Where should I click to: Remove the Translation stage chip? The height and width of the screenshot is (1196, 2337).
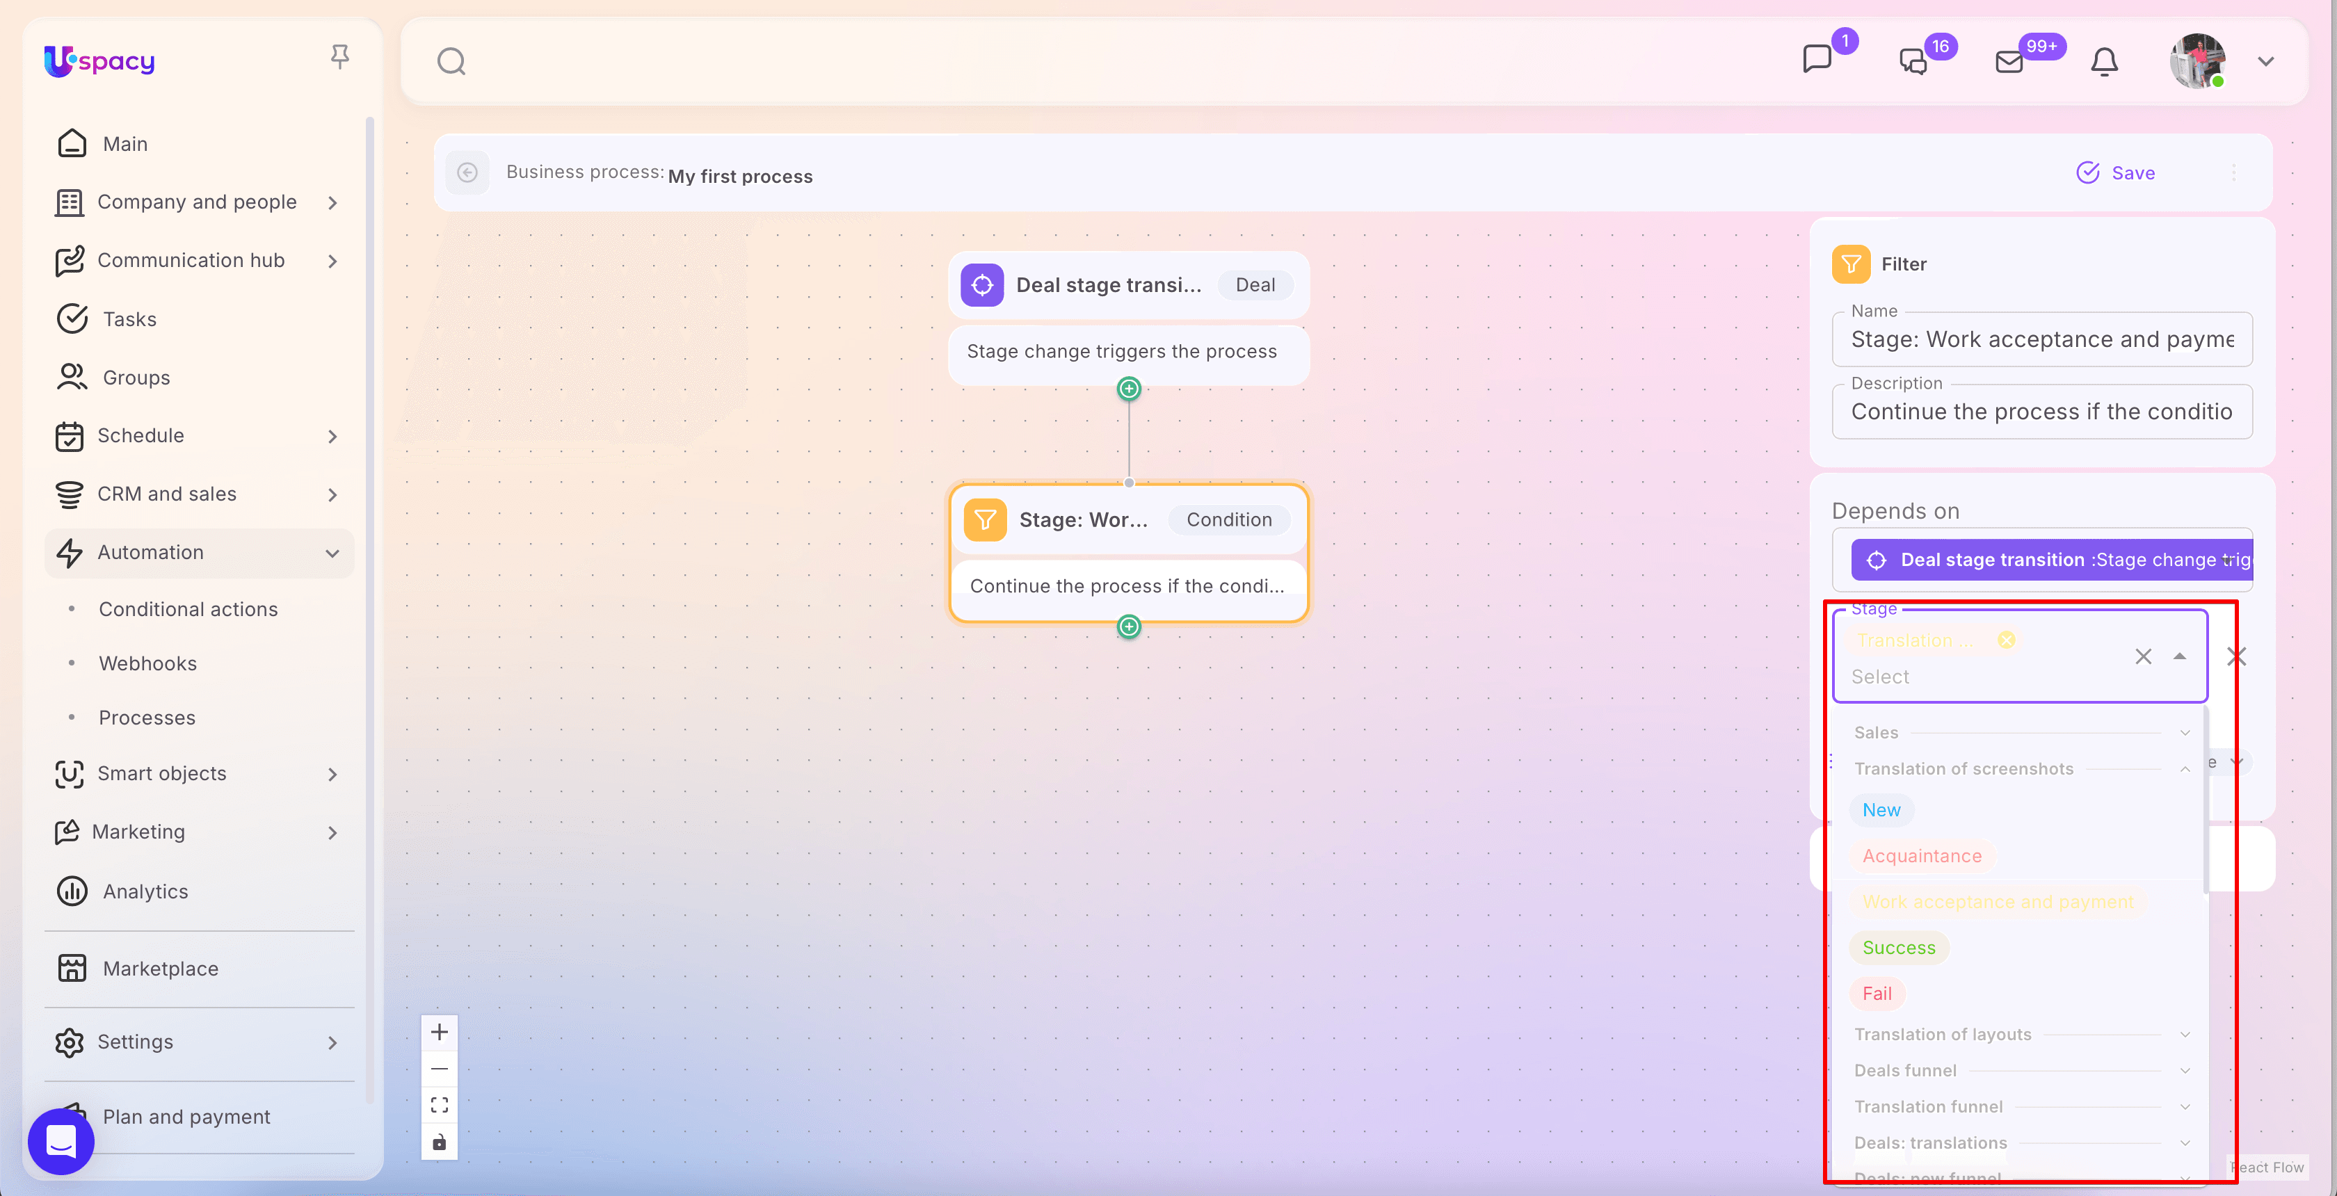pyautogui.click(x=2006, y=640)
